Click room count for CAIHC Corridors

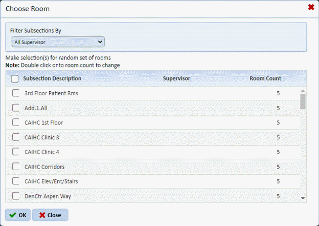278,167
